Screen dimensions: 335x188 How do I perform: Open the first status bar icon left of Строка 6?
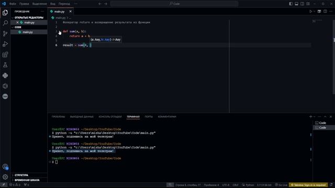tap(170, 185)
